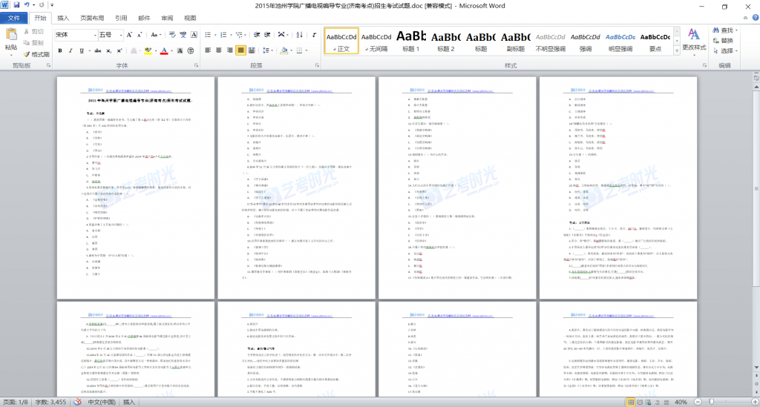This screenshot has width=760, height=407.
Task: Open the 页面布局 ribbon tab
Action: pos(92,18)
